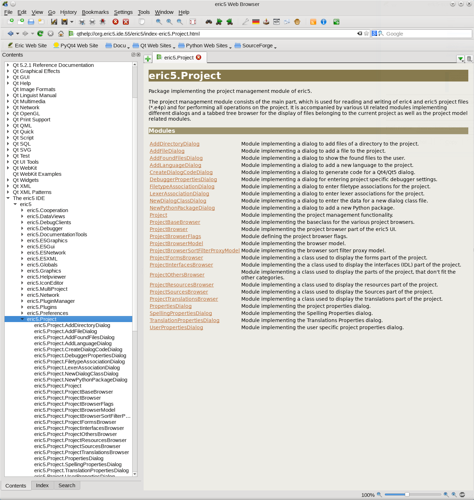
Task: Click the Home icon in navigation bar
Action: (61, 33)
